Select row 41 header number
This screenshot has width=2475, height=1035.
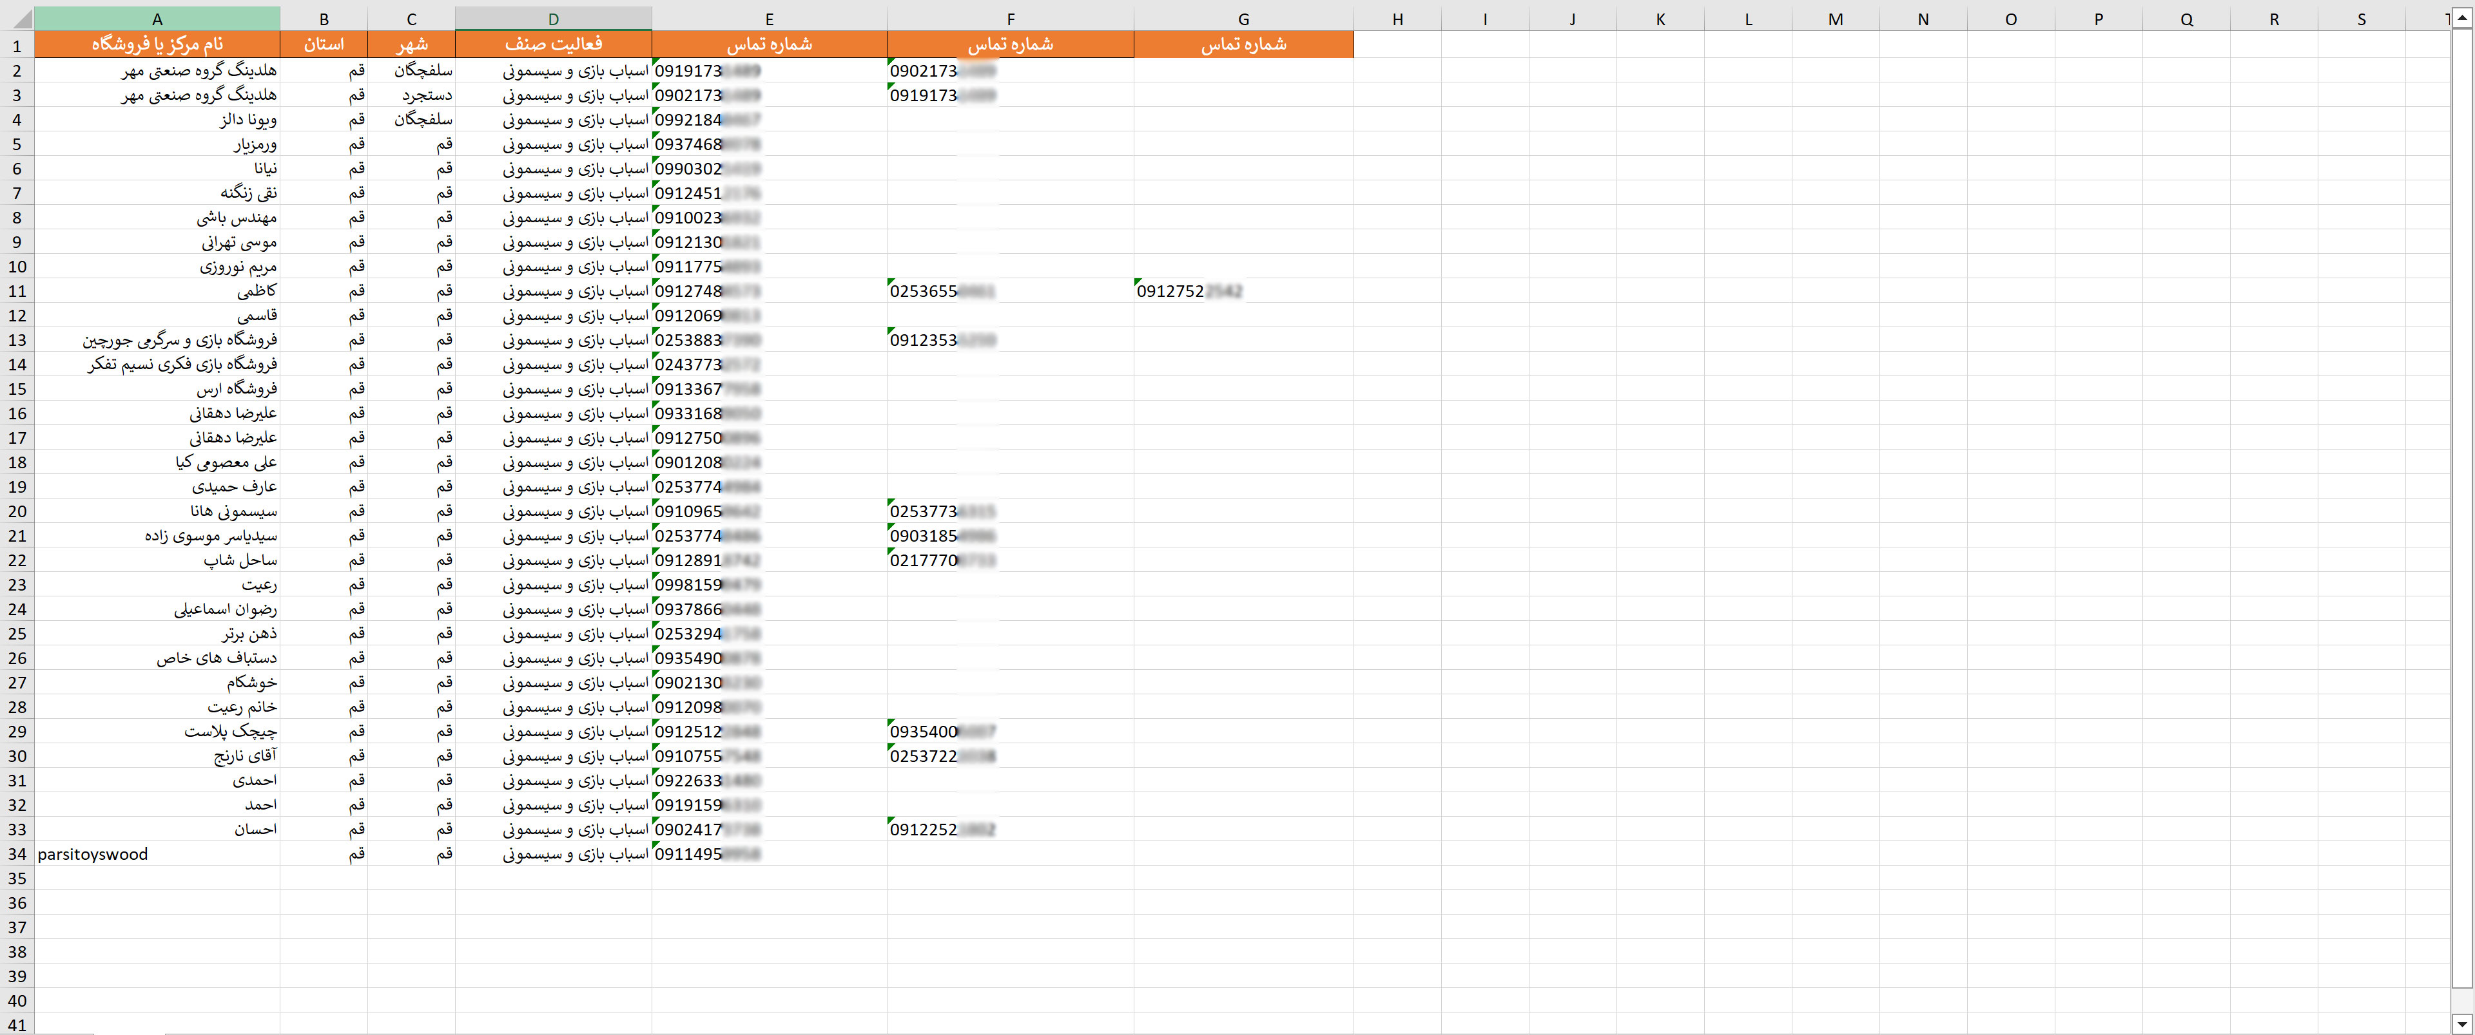pos(17,1025)
